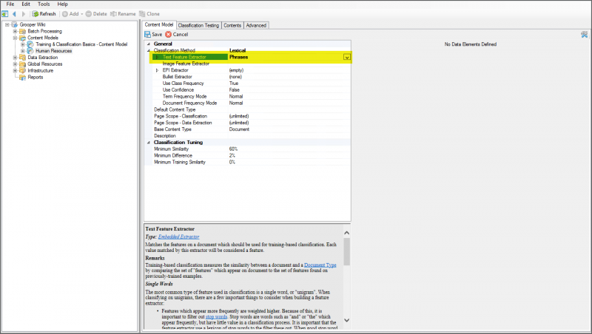This screenshot has width=592, height=334.
Task: Expand the Batch Processing folder
Action: [15, 31]
